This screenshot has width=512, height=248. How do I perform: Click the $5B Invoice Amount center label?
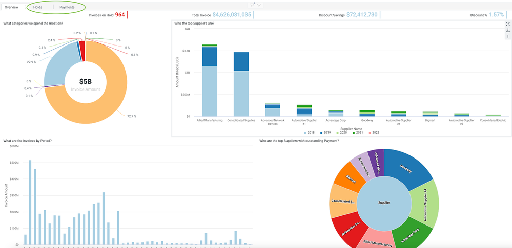[86, 84]
